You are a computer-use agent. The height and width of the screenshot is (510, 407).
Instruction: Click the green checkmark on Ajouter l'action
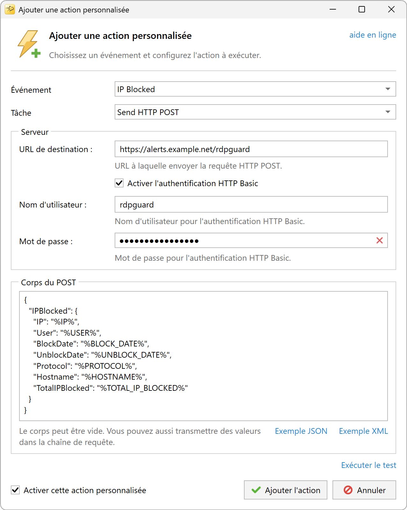256,490
